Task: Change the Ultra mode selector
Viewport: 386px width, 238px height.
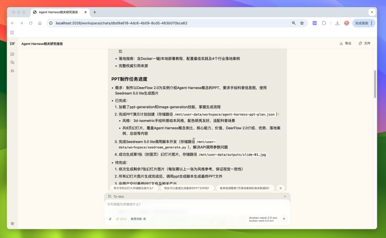Action: (121, 219)
